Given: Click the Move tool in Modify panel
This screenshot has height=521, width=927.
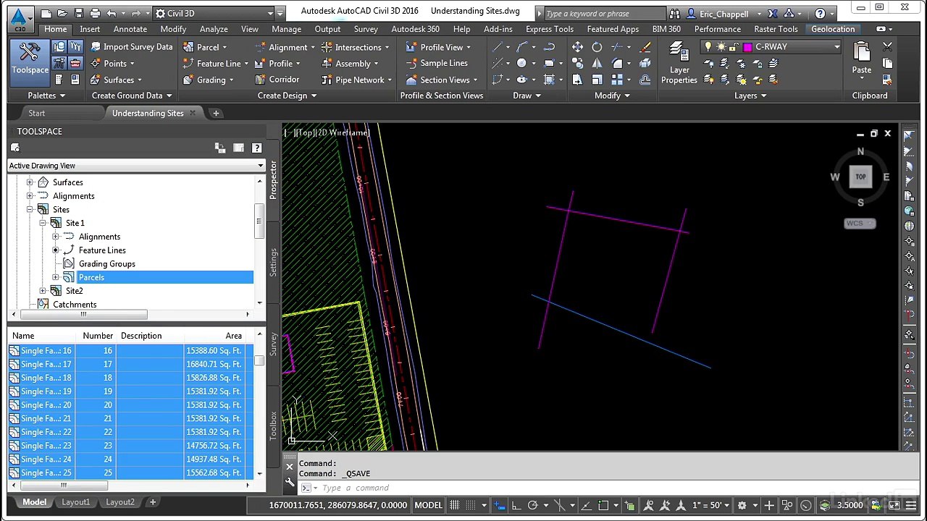Looking at the screenshot, I should click(577, 47).
